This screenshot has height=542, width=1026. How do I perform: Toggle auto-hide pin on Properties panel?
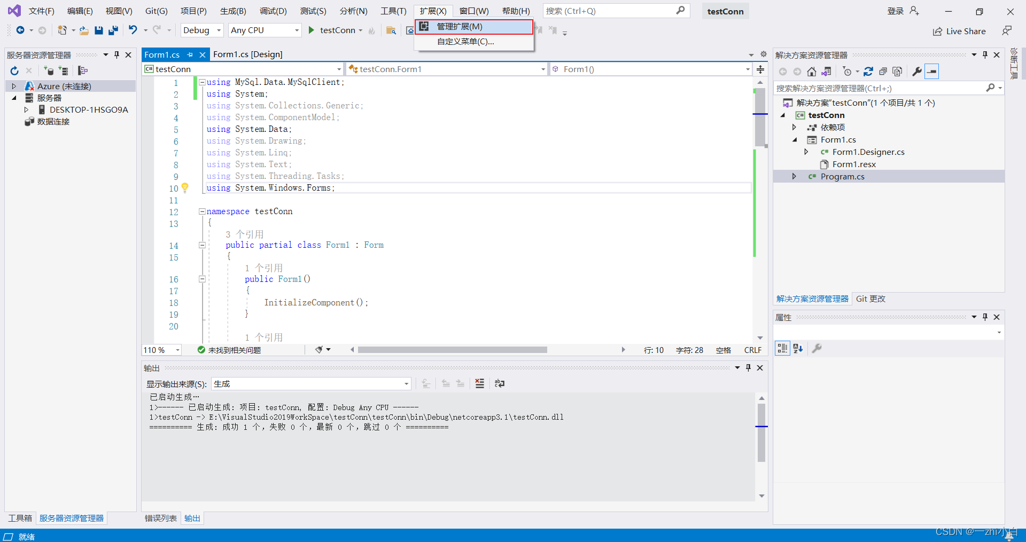tap(985, 317)
